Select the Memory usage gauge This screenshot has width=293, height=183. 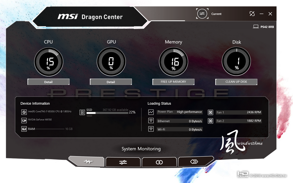coord(174,62)
